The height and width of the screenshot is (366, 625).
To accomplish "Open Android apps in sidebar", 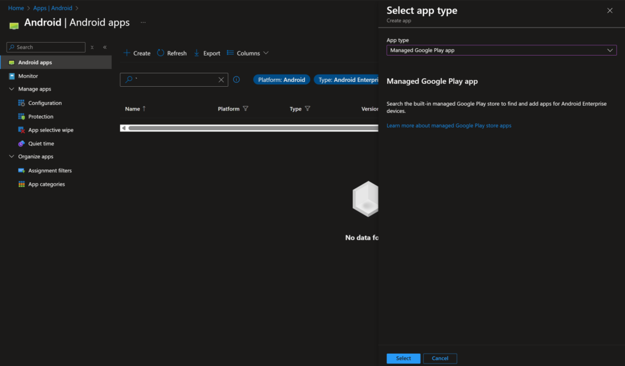I will [56, 62].
